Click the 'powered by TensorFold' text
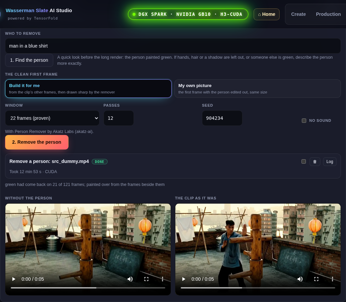346x302 pixels. point(33,18)
